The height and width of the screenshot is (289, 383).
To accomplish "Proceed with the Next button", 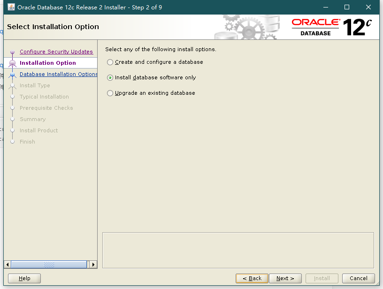I will (x=285, y=278).
